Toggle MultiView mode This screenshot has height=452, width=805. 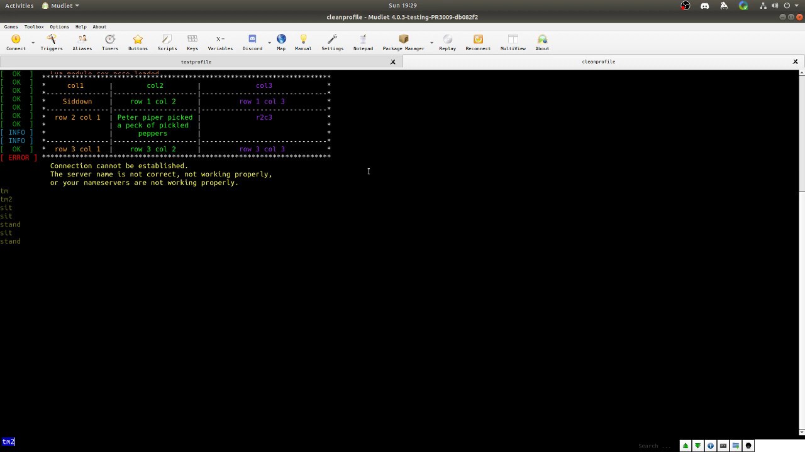coord(513,42)
